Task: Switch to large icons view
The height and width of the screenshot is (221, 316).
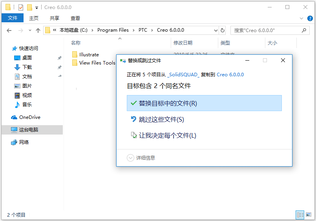Action: (309, 215)
